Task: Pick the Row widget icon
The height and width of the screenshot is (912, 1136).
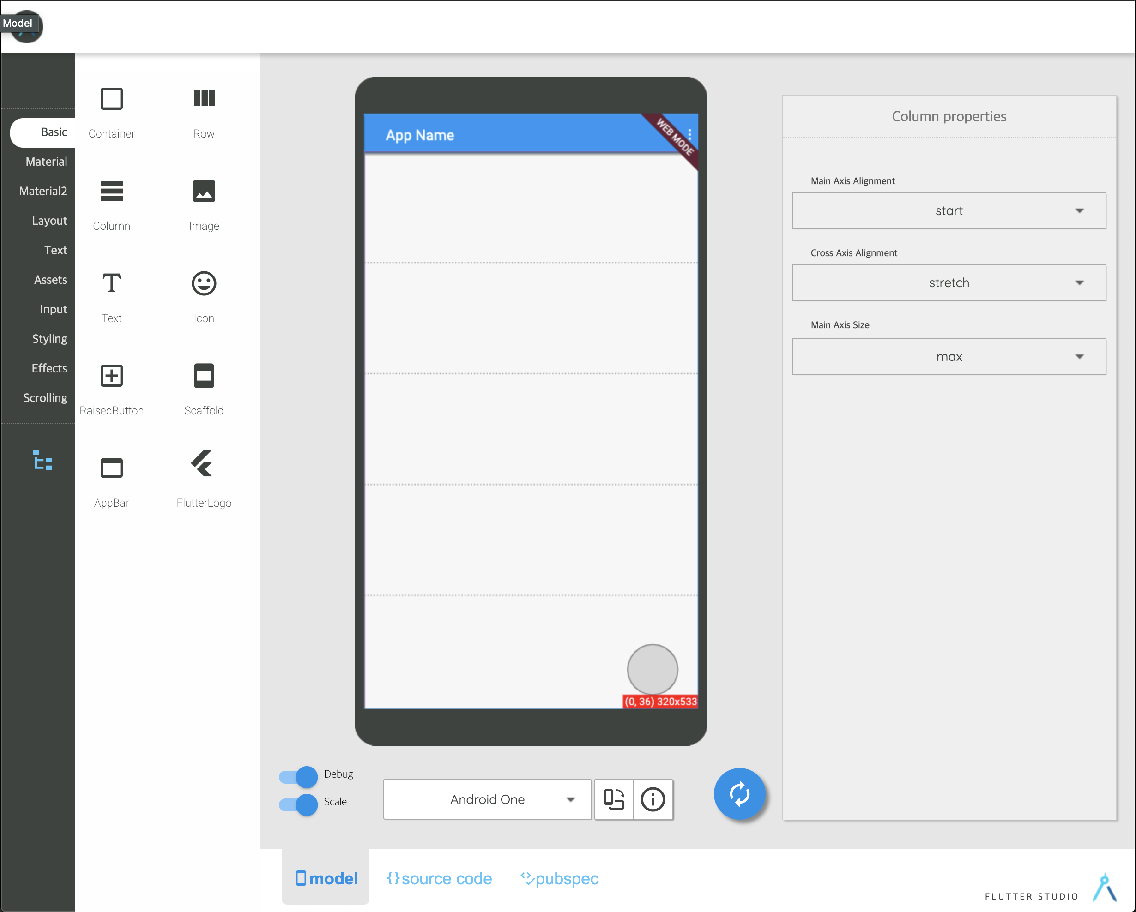Action: pyautogui.click(x=204, y=98)
